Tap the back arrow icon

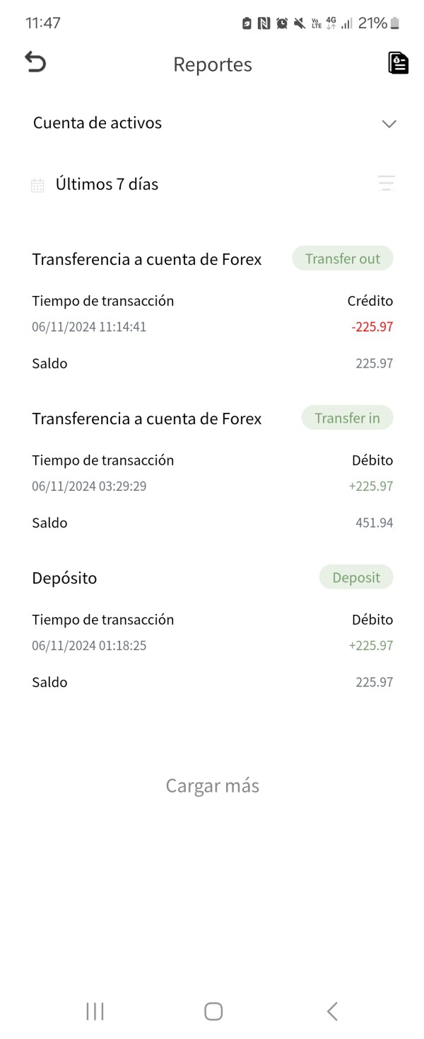(x=35, y=62)
